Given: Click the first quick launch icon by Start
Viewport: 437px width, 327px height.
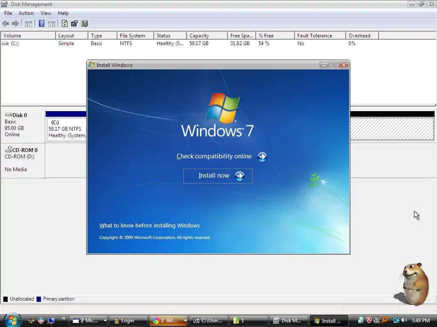Looking at the screenshot, I should pyautogui.click(x=31, y=321).
